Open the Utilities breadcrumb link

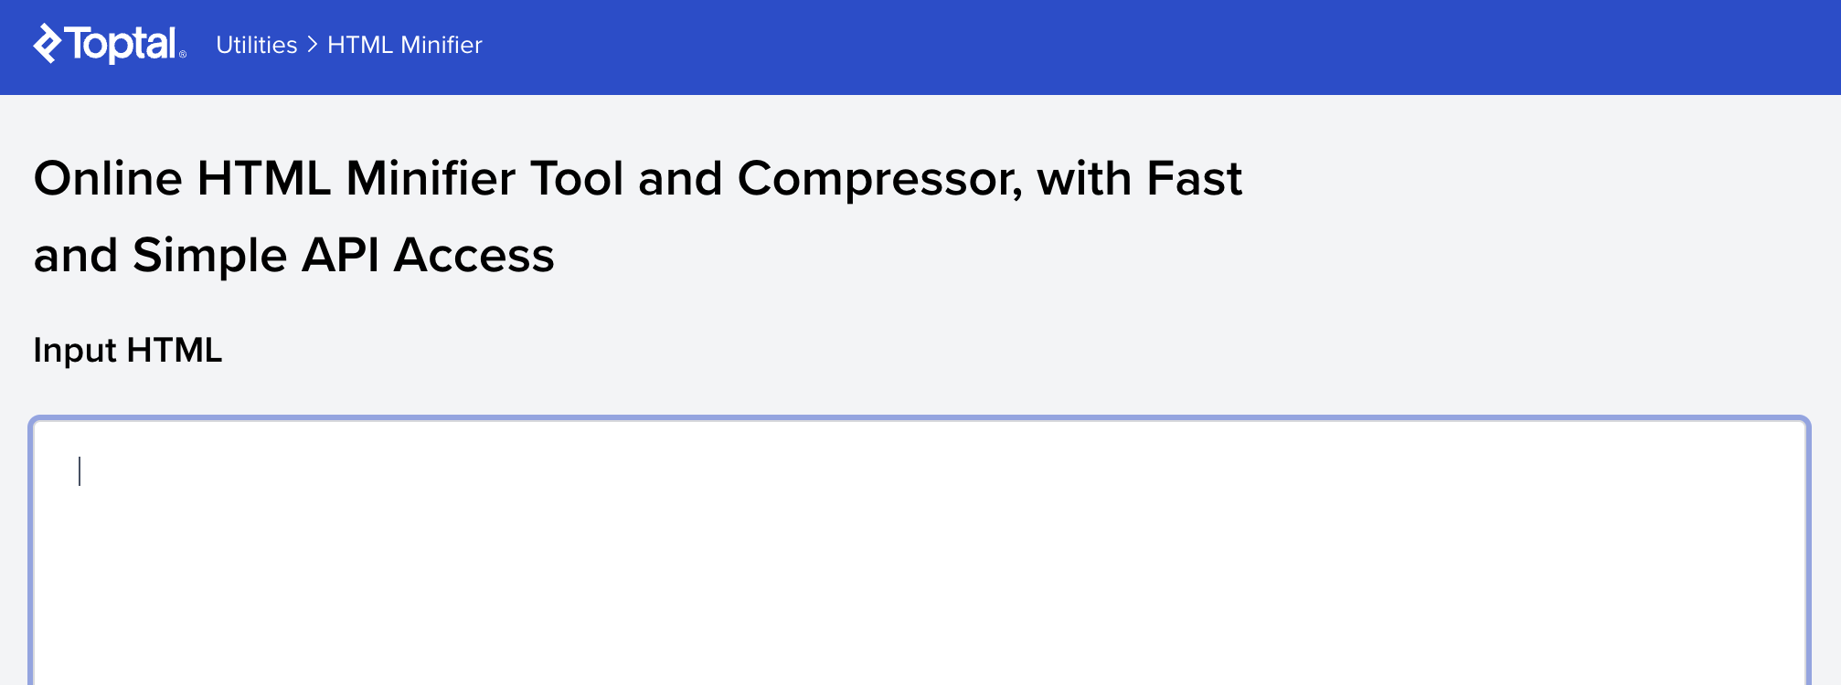257,45
